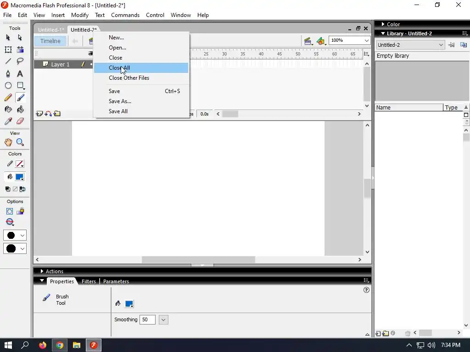Click the Swap Colors icon
470x352 pixels.
tap(22, 189)
